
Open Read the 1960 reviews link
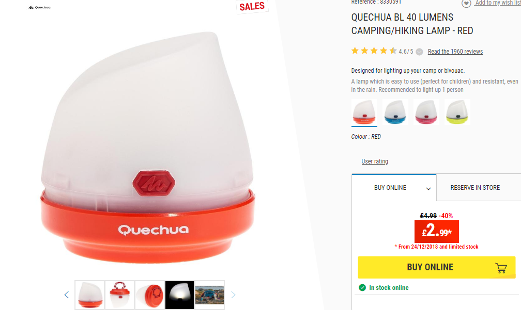pos(455,52)
